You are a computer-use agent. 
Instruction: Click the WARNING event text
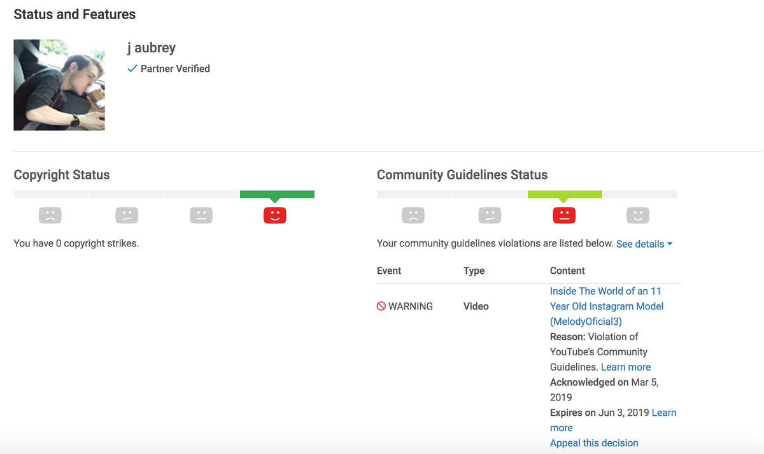tap(411, 306)
